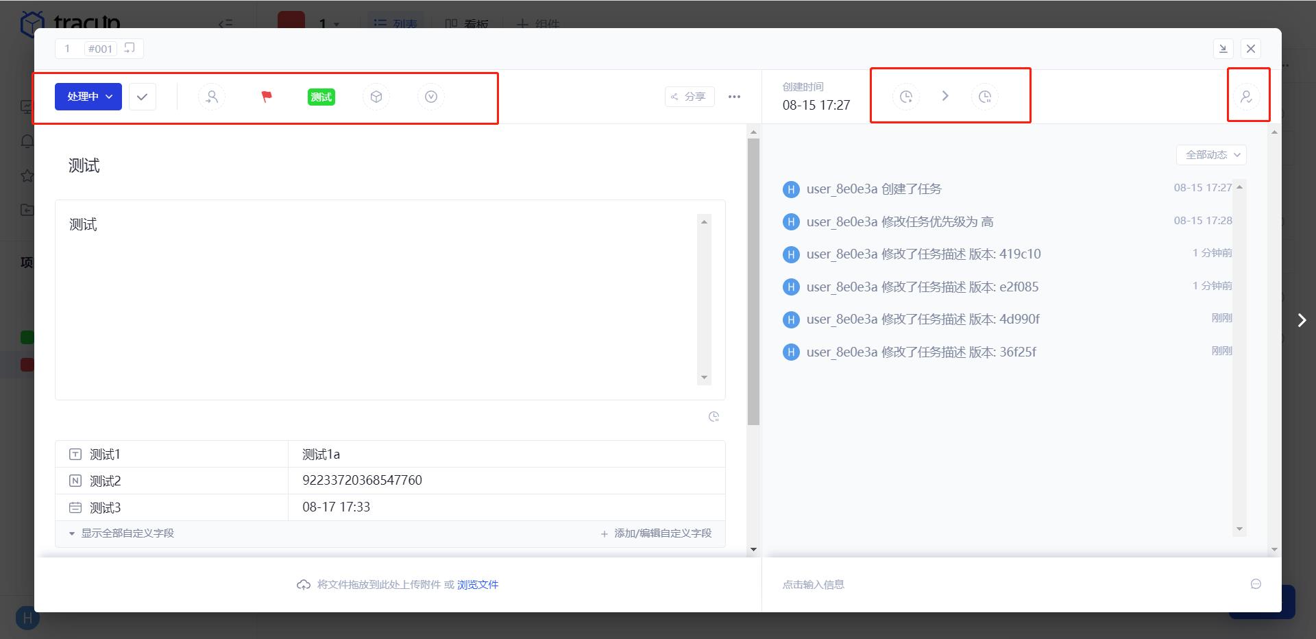This screenshot has height=639, width=1316.
Task: Click the 浏览文件 link
Action: click(478, 585)
